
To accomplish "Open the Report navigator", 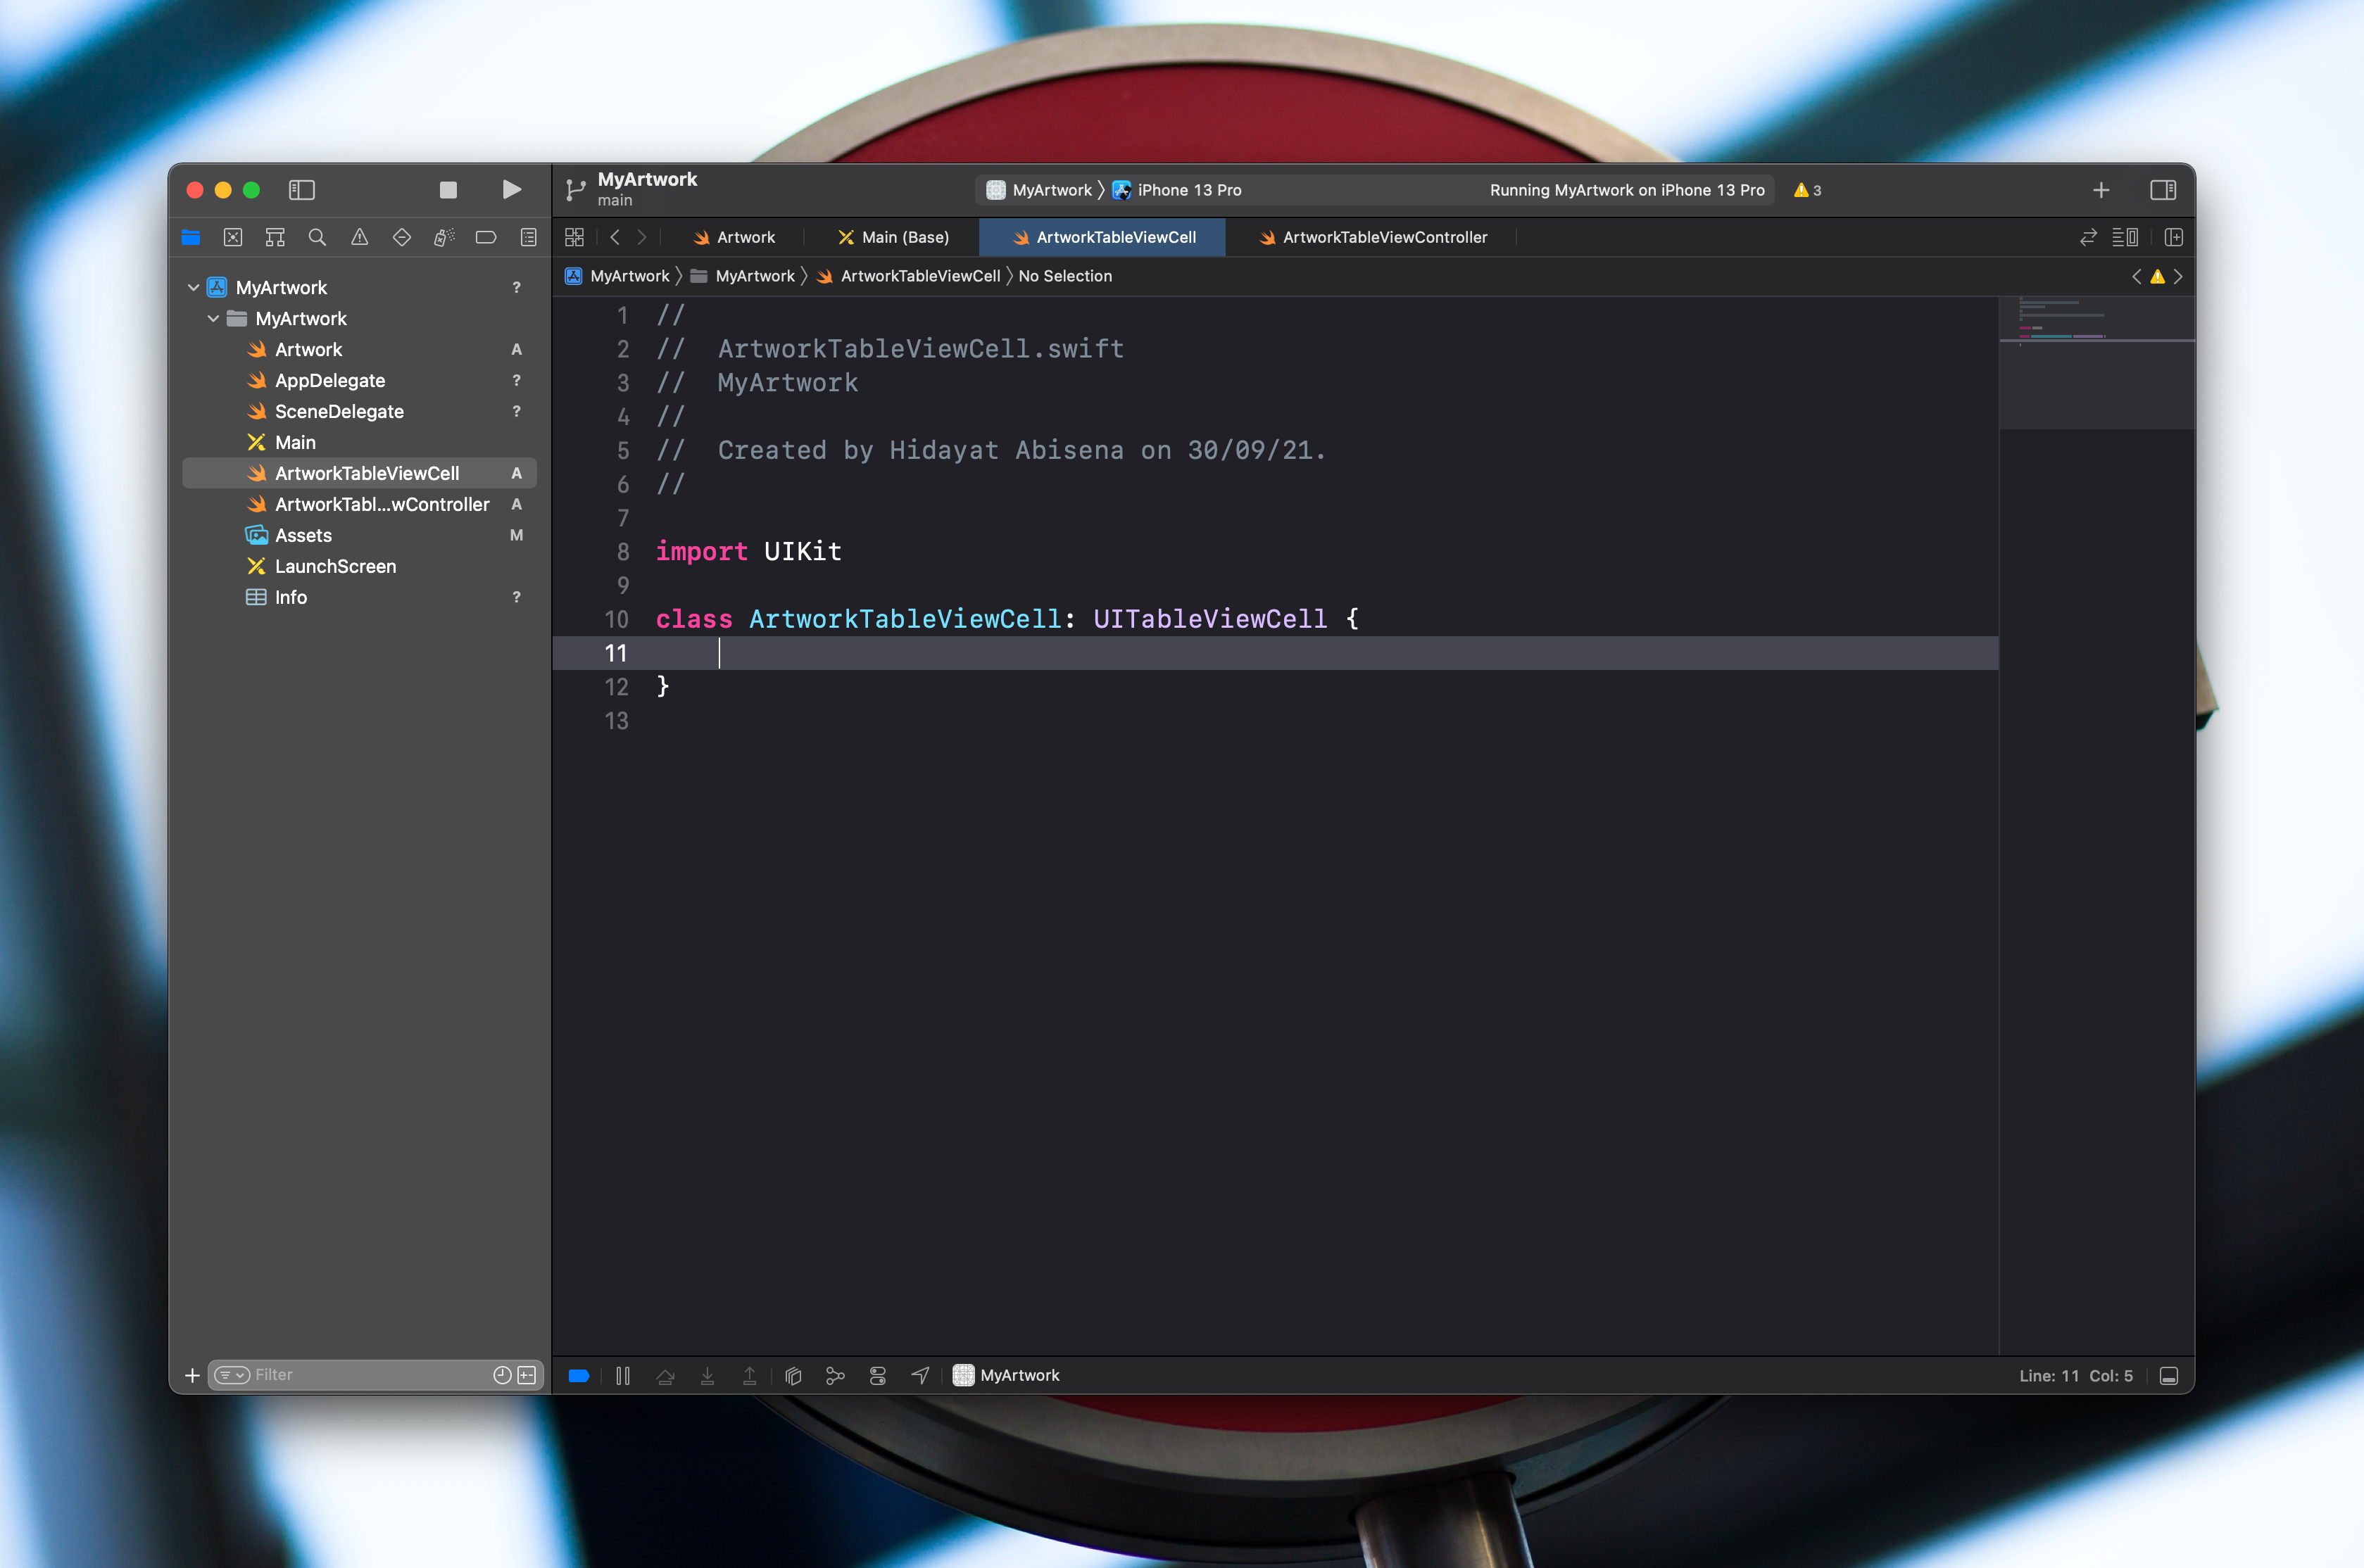I will [x=528, y=237].
